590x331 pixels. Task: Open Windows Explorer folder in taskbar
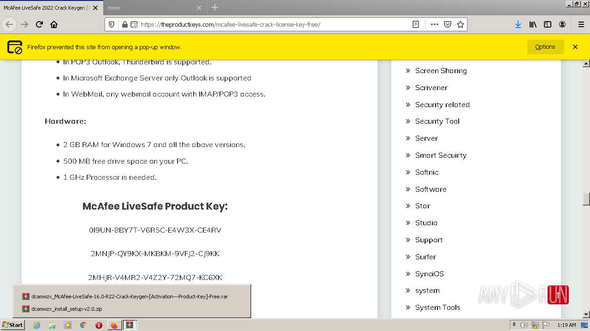point(52,325)
